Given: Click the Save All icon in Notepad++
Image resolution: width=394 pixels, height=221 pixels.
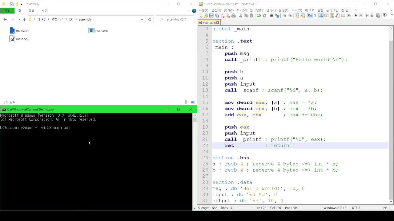Looking at the screenshot, I should [217, 15].
